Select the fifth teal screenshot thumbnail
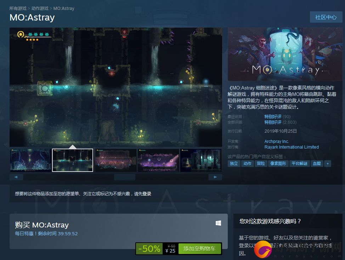345x260 pixels. (x=201, y=160)
